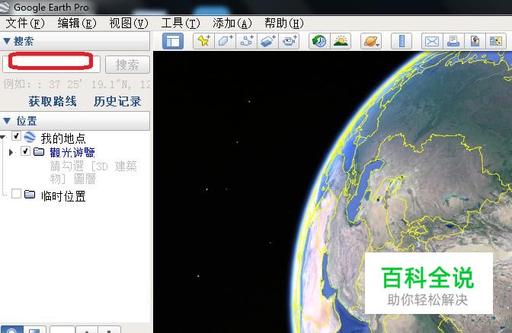Select 临时位置 tree item

click(63, 196)
